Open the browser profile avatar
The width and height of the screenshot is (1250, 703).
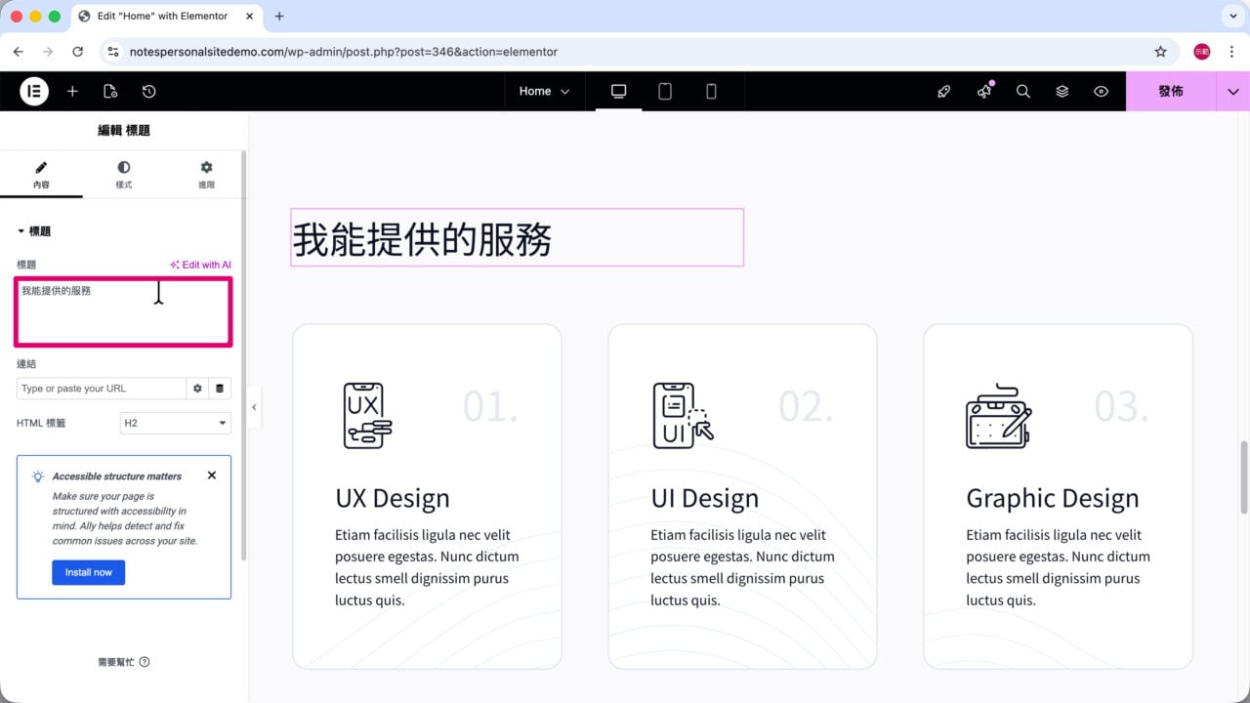[1202, 52]
